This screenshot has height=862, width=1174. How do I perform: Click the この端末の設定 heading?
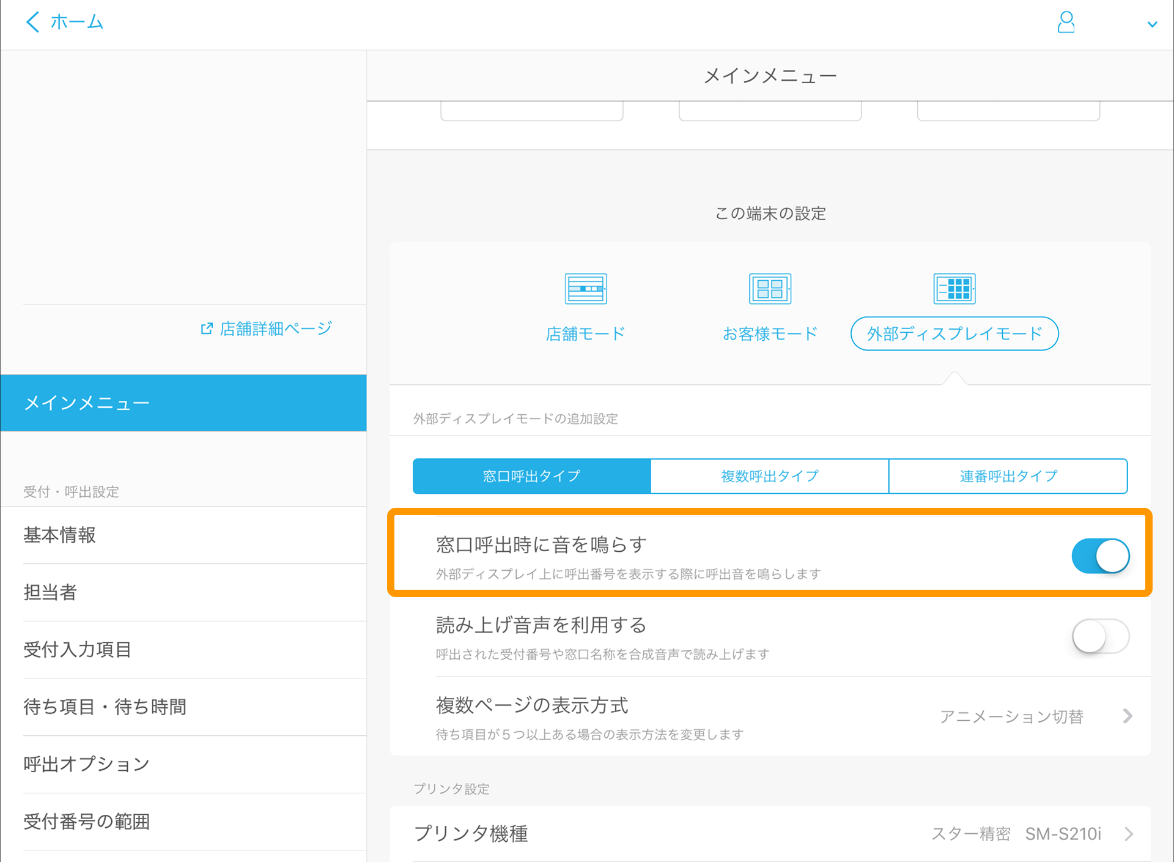pyautogui.click(x=770, y=214)
